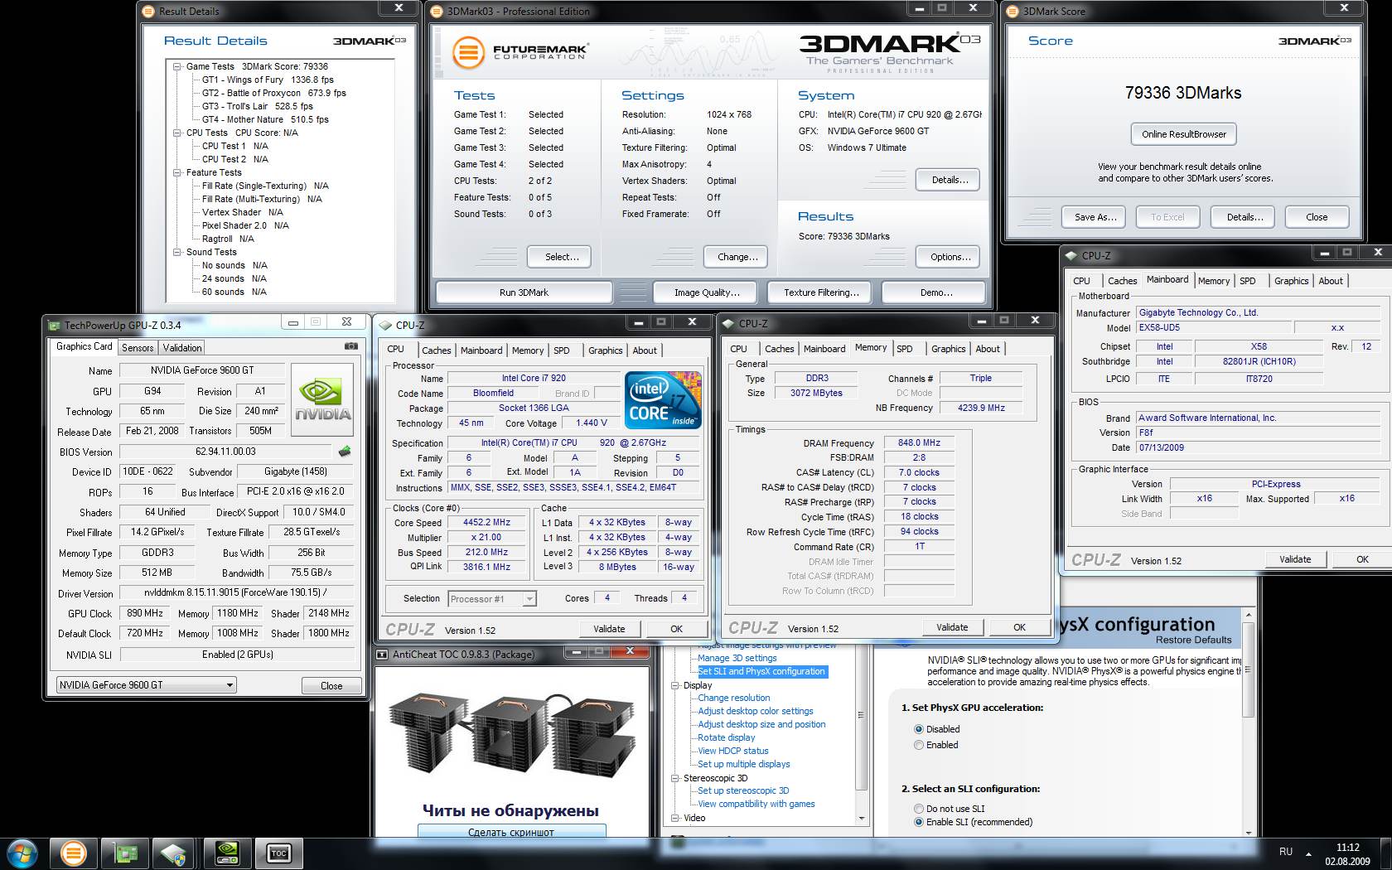Click the 3DMark Score title bar icon

coord(1013,12)
